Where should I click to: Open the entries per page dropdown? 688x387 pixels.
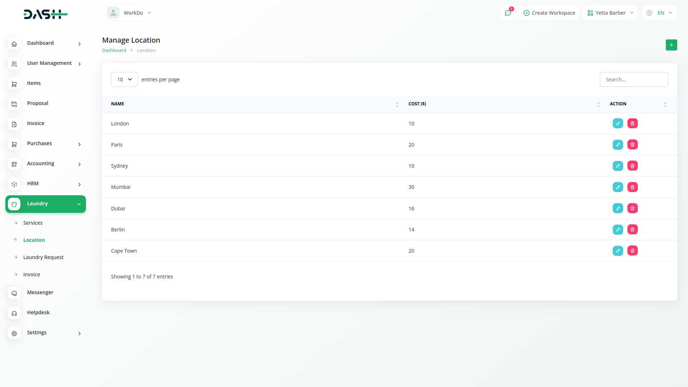[124, 80]
